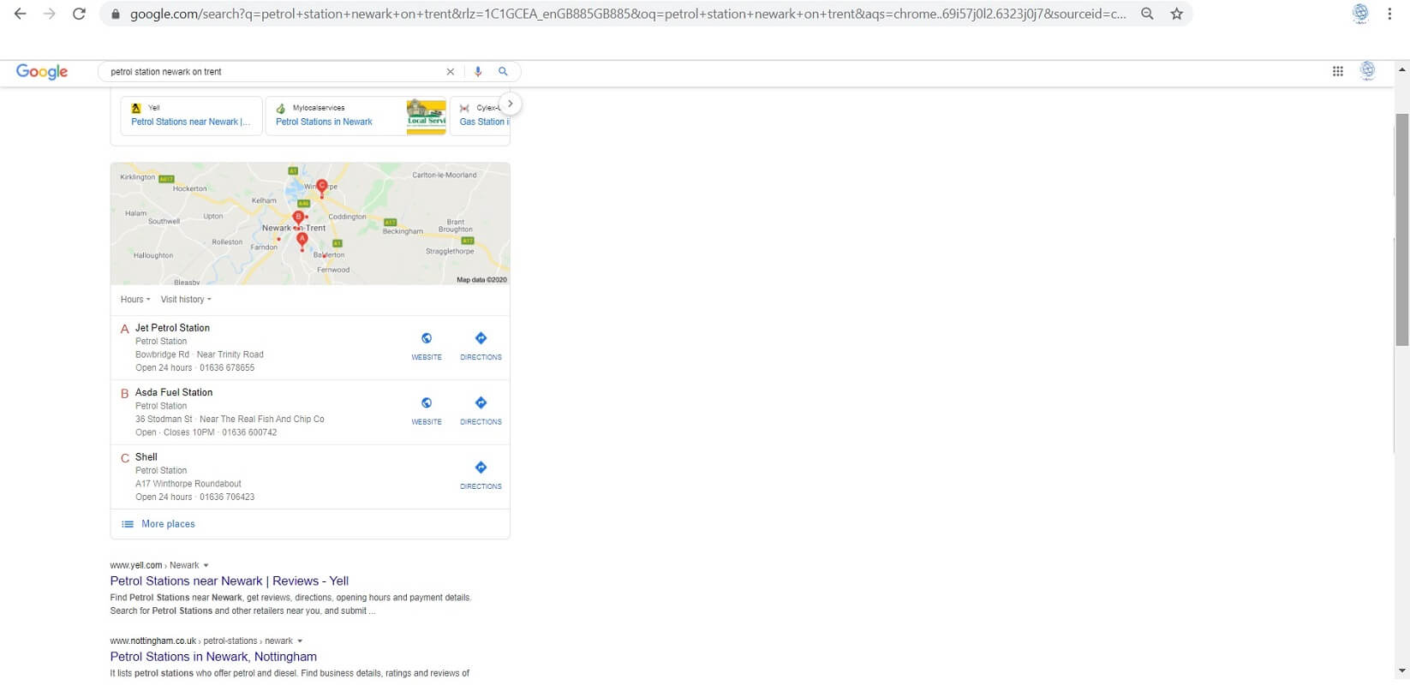This screenshot has width=1410, height=685.
Task: Open the Google apps grid
Action: point(1338,71)
